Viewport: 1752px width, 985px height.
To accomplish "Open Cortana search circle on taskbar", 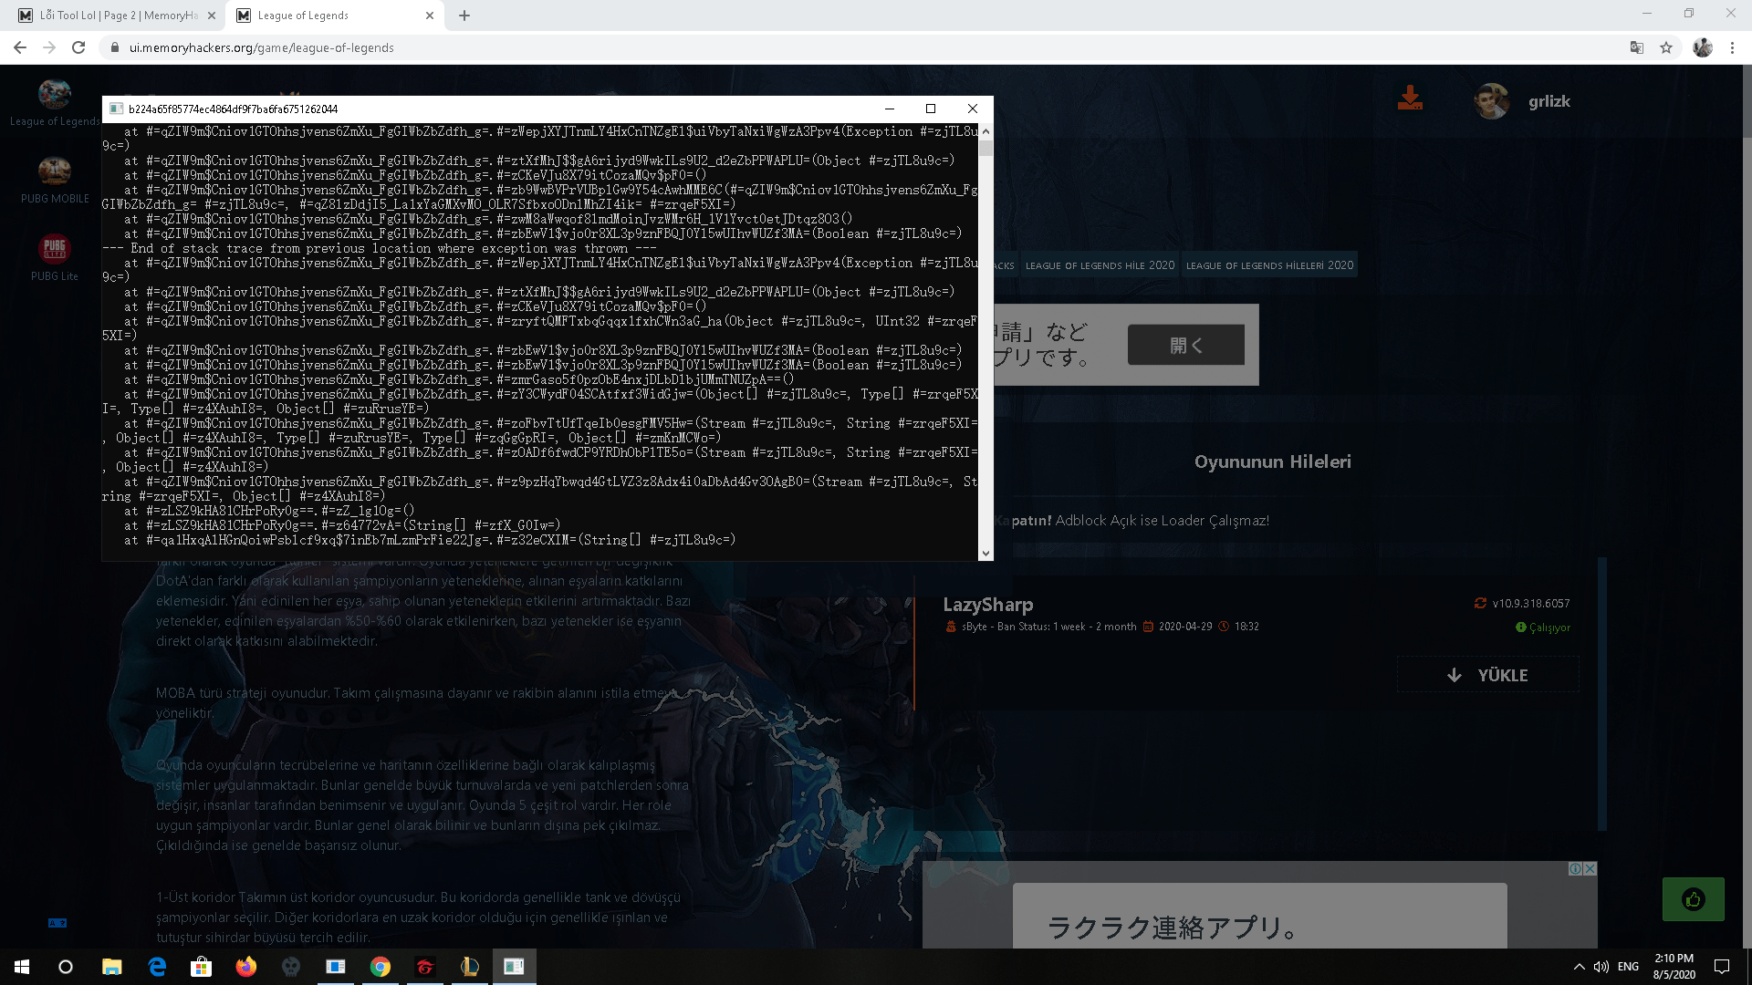I will click(x=66, y=967).
